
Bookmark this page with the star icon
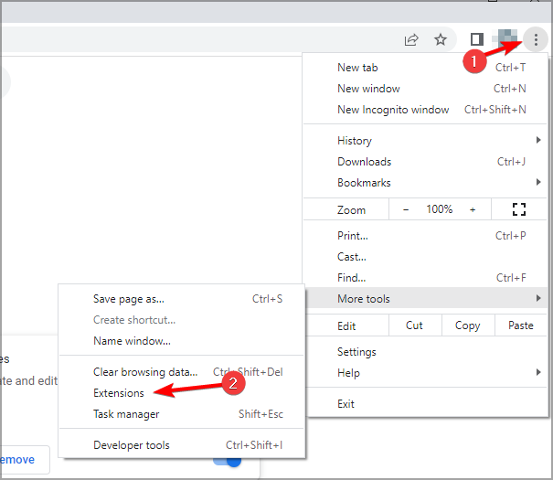(x=441, y=39)
